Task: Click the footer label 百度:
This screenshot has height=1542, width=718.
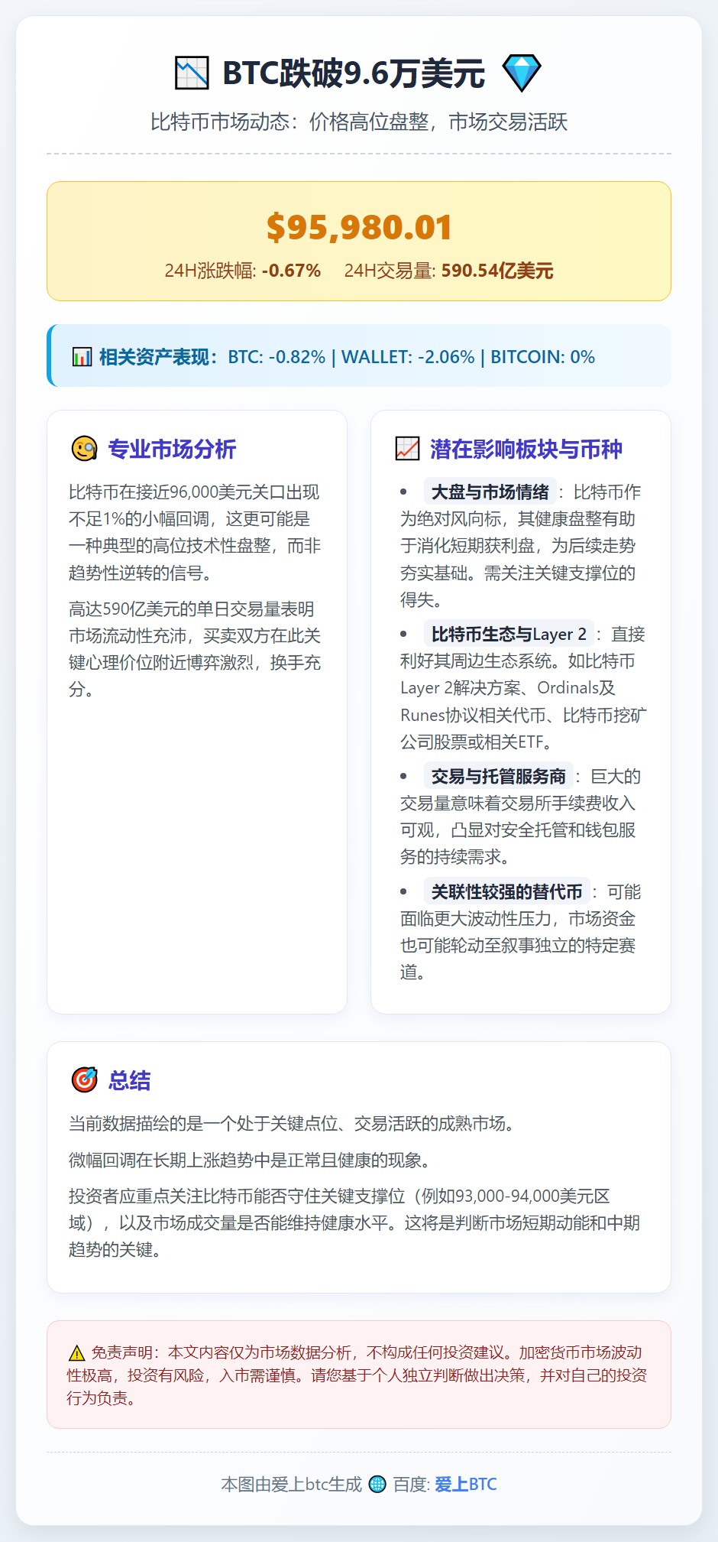Action: click(x=412, y=1484)
